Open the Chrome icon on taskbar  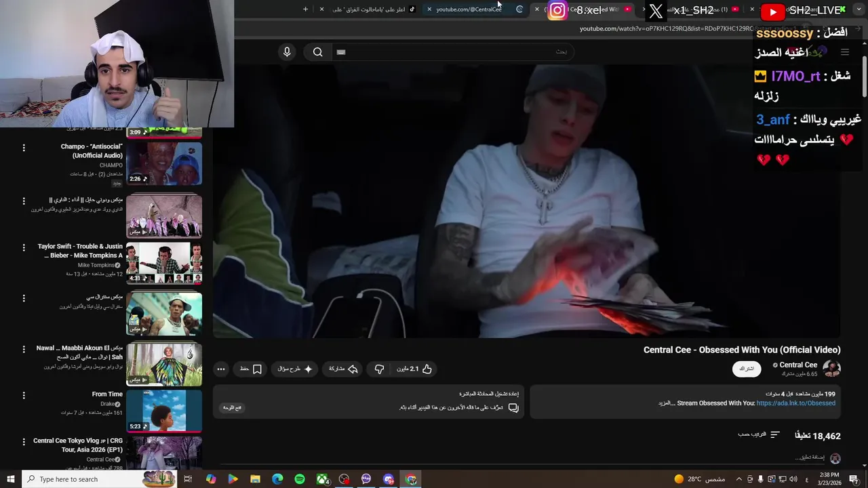click(x=411, y=479)
